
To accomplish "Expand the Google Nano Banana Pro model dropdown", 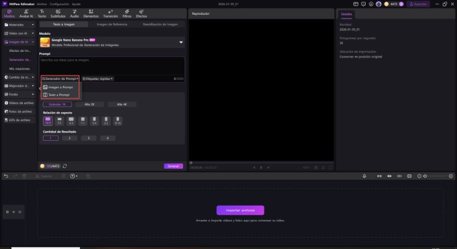I will [x=181, y=42].
